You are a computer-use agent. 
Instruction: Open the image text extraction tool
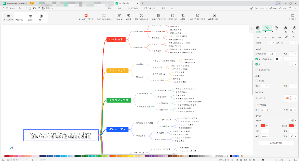[x=142, y=17]
